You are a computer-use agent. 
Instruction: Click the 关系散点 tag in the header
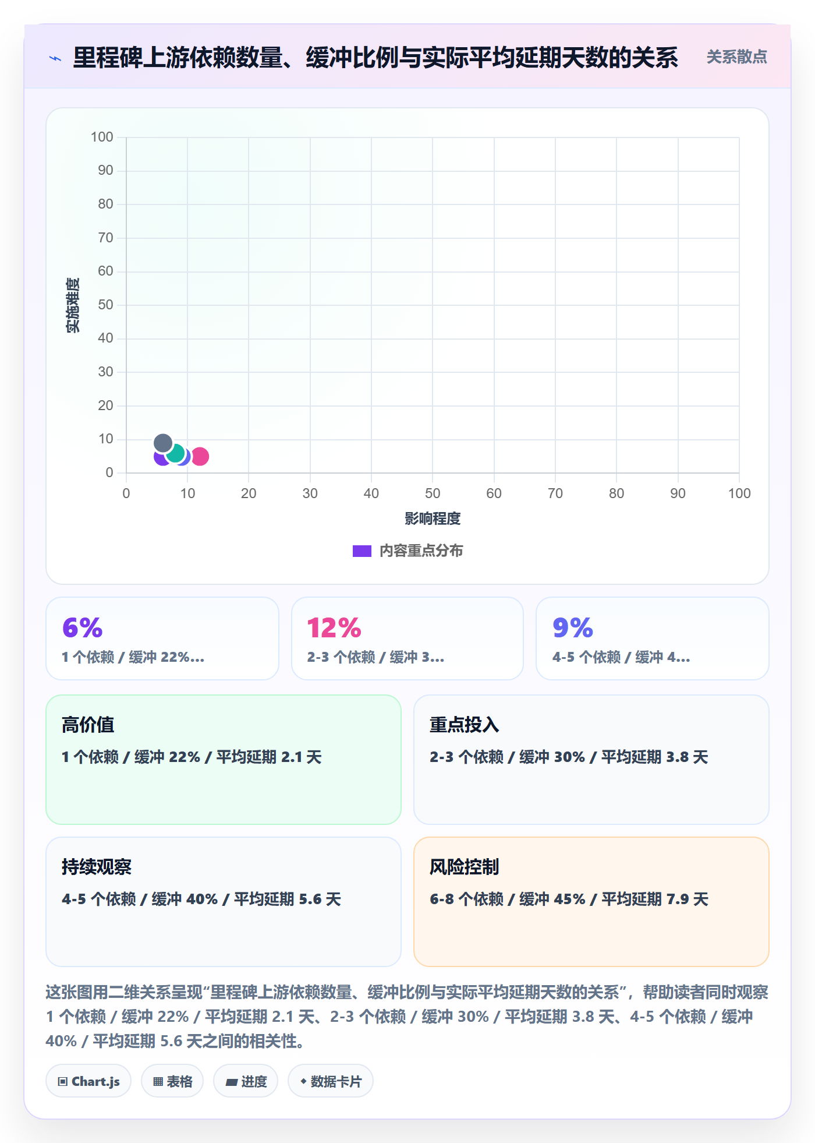[736, 57]
